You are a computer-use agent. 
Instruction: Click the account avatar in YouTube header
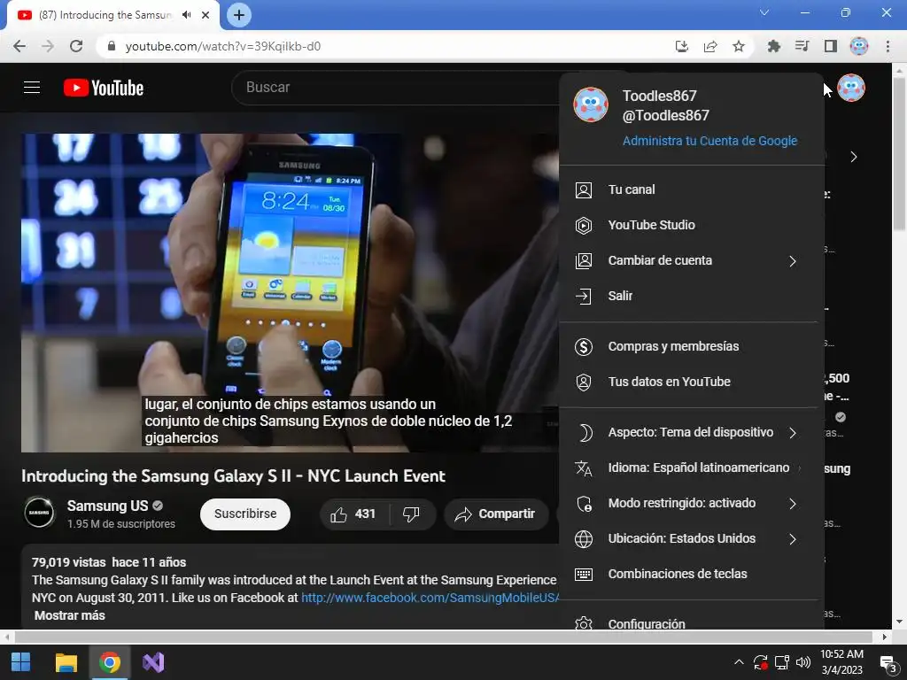coord(851,88)
